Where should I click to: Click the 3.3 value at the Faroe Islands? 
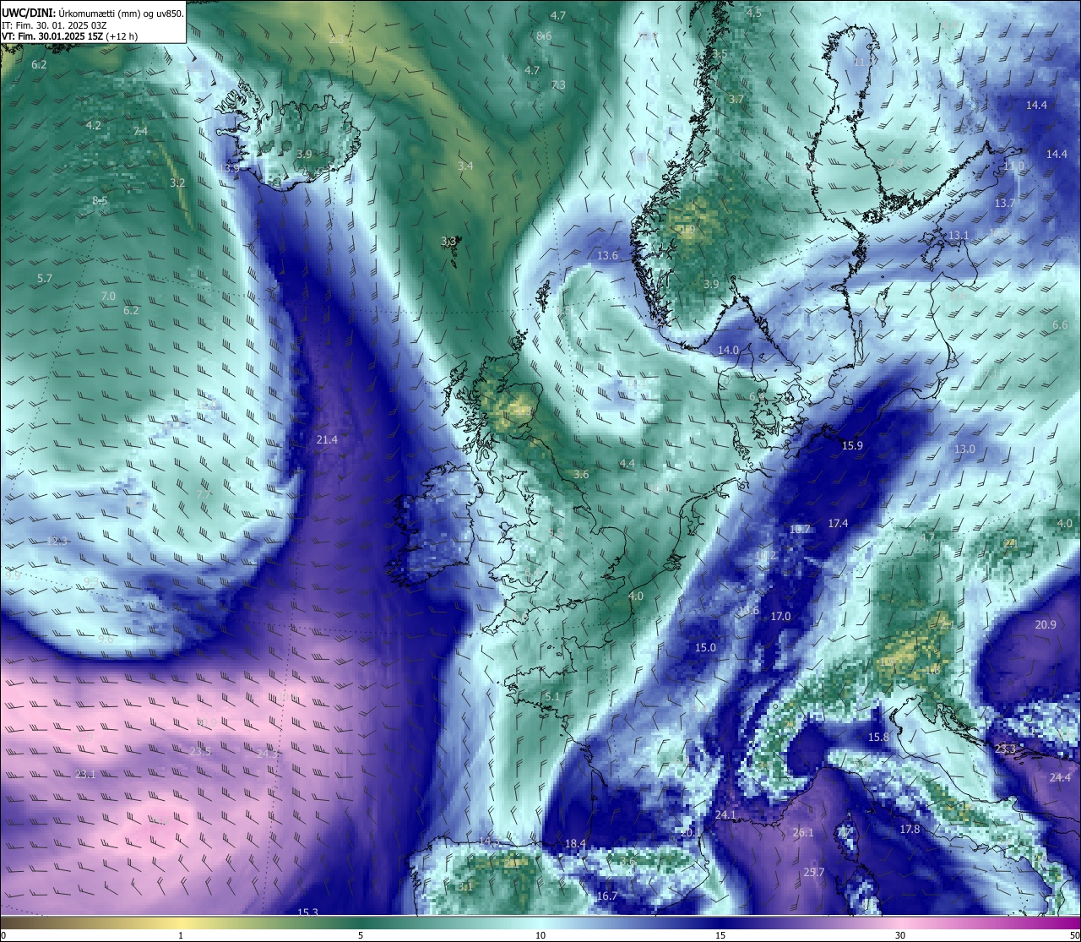pos(448,242)
